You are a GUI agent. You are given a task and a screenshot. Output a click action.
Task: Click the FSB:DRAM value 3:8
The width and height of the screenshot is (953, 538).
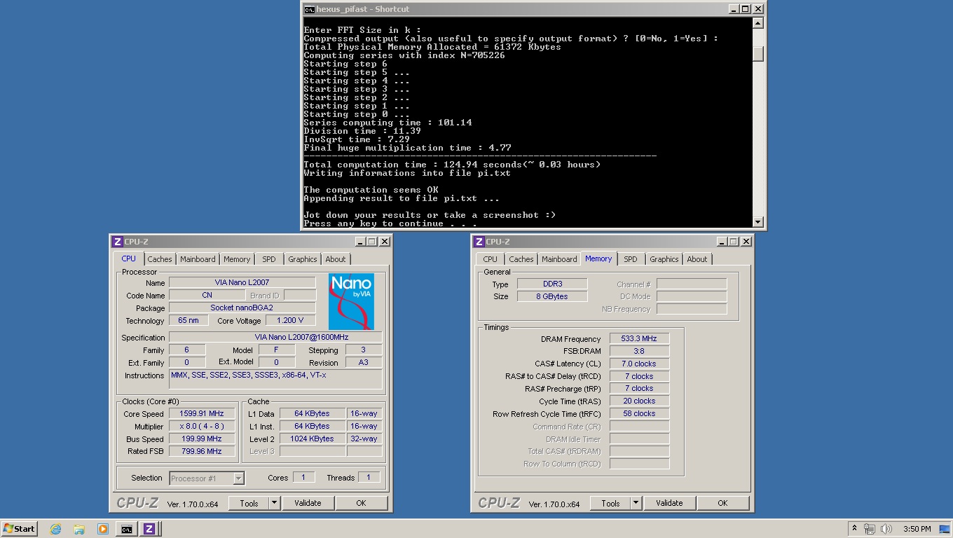click(x=639, y=351)
